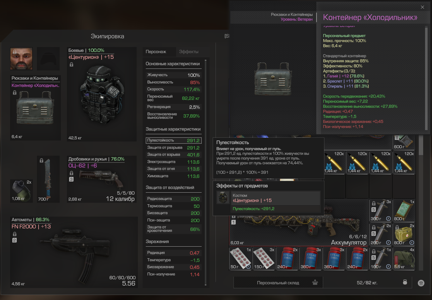The height and width of the screenshot is (300, 432).
Task: Select the Защита от взрыва row
Action: [x=174, y=155]
